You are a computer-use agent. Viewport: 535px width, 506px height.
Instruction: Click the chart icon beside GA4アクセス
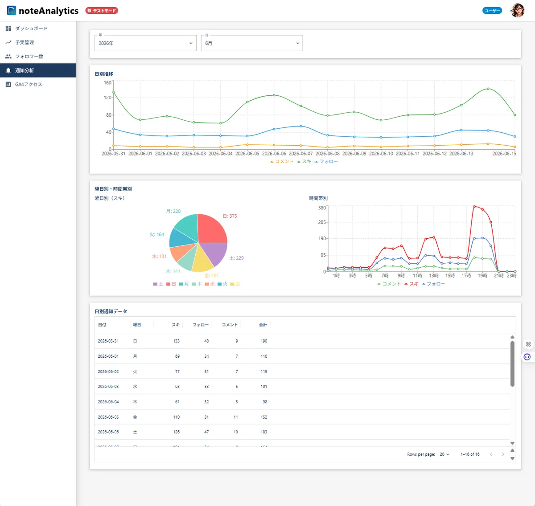tap(8, 85)
